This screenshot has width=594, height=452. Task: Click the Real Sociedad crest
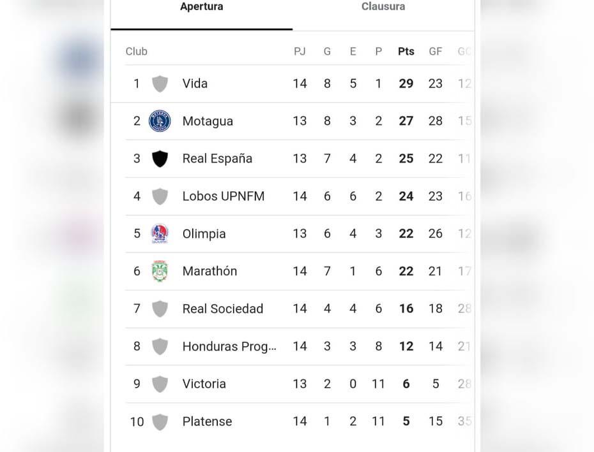click(159, 309)
